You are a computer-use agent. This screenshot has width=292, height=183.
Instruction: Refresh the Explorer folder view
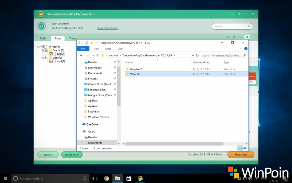point(197,56)
